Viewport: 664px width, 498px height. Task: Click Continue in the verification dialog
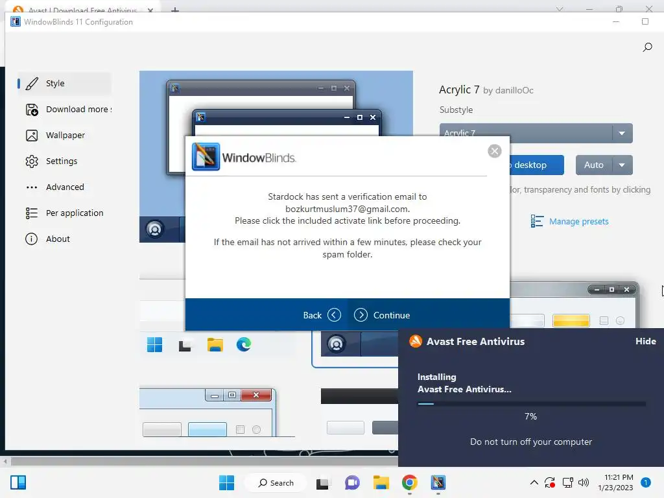(x=382, y=315)
